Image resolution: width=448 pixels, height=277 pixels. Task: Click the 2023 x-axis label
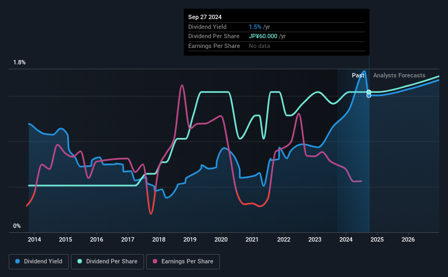tap(315, 239)
